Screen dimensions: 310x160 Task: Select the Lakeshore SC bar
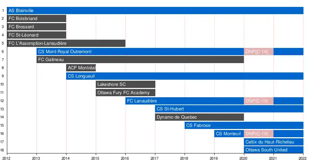[125, 84]
